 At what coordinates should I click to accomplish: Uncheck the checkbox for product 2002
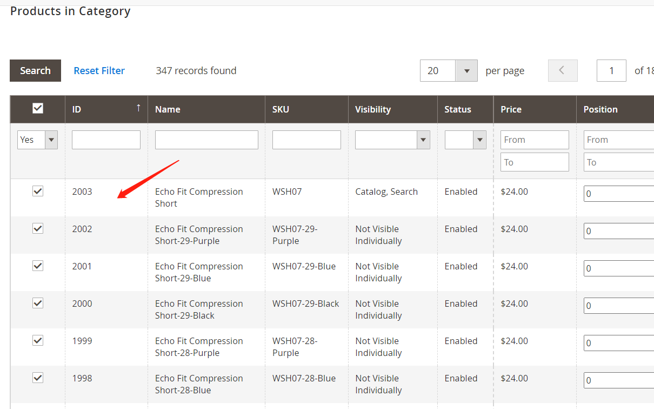[x=38, y=228]
